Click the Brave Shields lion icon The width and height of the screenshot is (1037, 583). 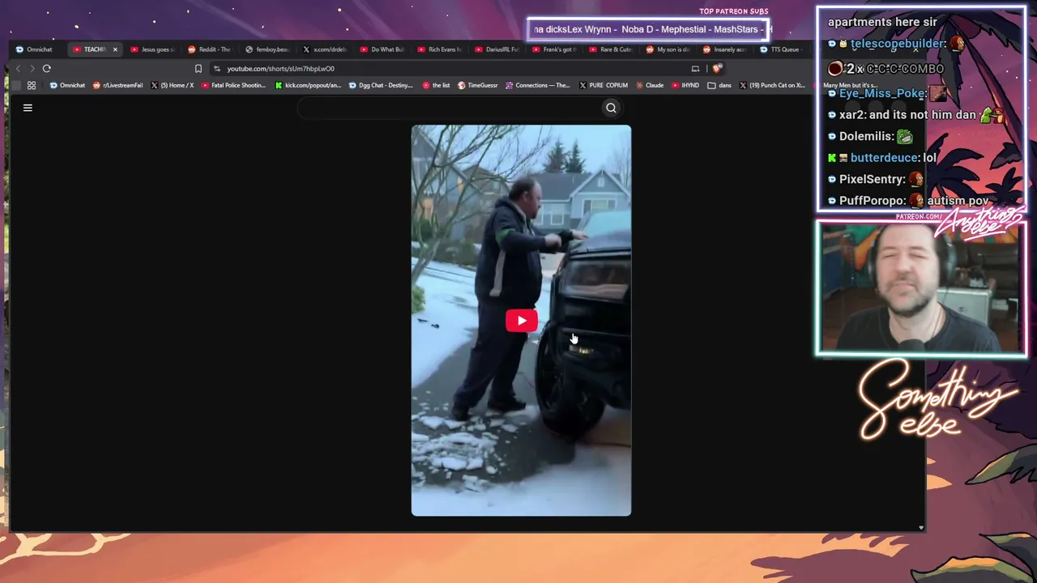pos(716,69)
